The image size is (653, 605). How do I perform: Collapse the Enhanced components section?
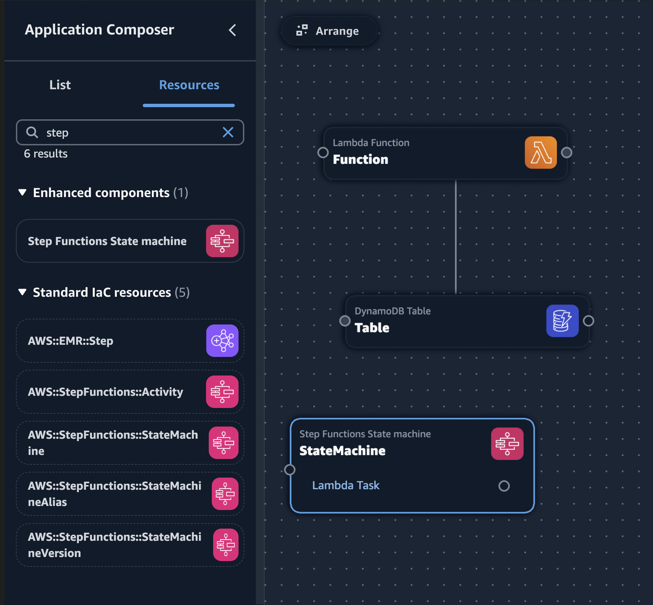click(x=22, y=193)
